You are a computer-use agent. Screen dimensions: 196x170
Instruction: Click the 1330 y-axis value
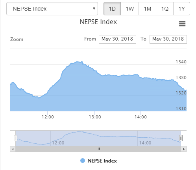tap(181, 78)
